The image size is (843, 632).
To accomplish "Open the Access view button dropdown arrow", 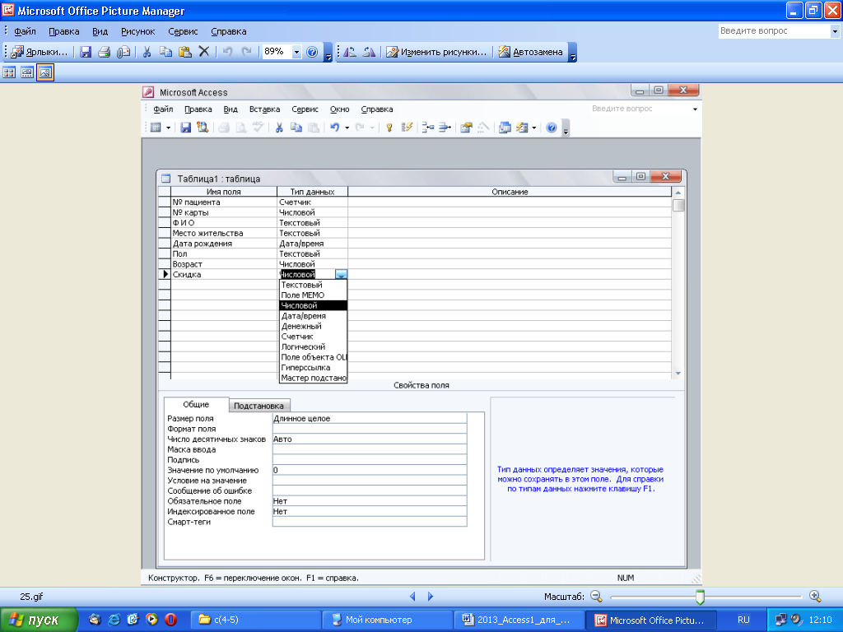I will (168, 128).
